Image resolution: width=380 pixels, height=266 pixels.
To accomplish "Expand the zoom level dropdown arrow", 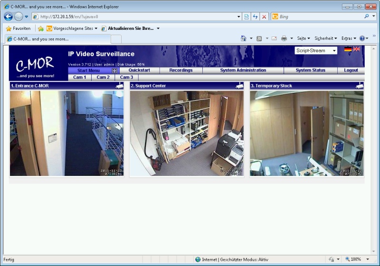I will point(368,259).
